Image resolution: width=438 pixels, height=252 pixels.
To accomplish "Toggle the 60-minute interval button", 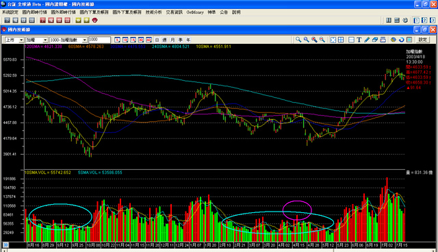I will pyautogui.click(x=149, y=40).
